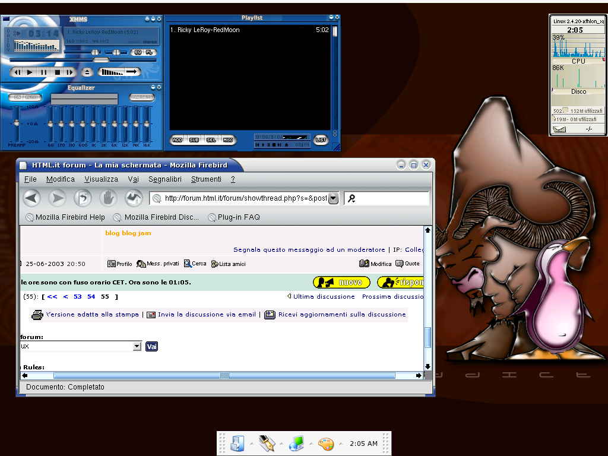Skip to next track in XMMS
Image resolution: width=608 pixels, height=456 pixels.
coord(70,72)
